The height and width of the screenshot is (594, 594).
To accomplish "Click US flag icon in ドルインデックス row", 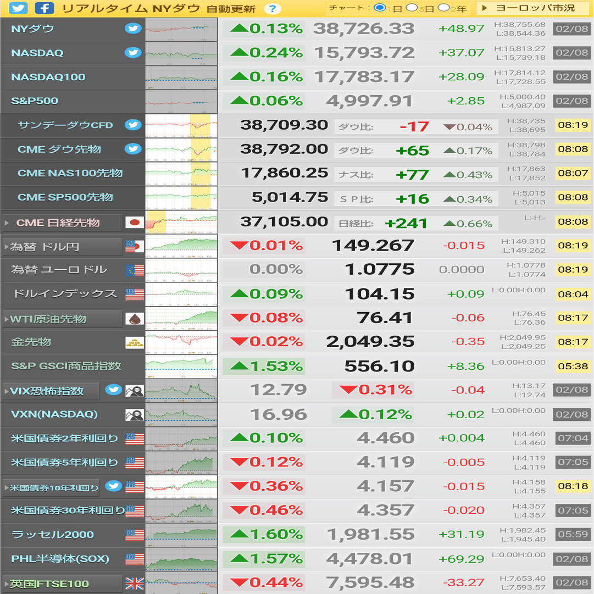I will [x=135, y=295].
